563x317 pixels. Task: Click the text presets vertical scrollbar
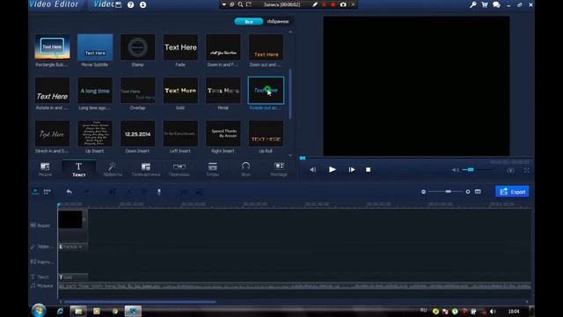[290, 94]
